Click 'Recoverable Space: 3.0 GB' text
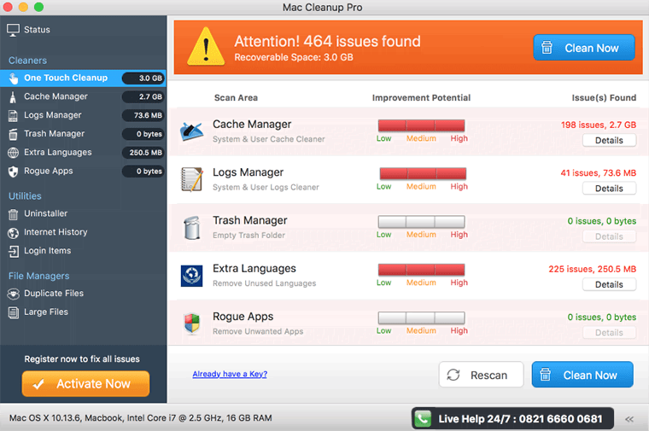 point(294,57)
